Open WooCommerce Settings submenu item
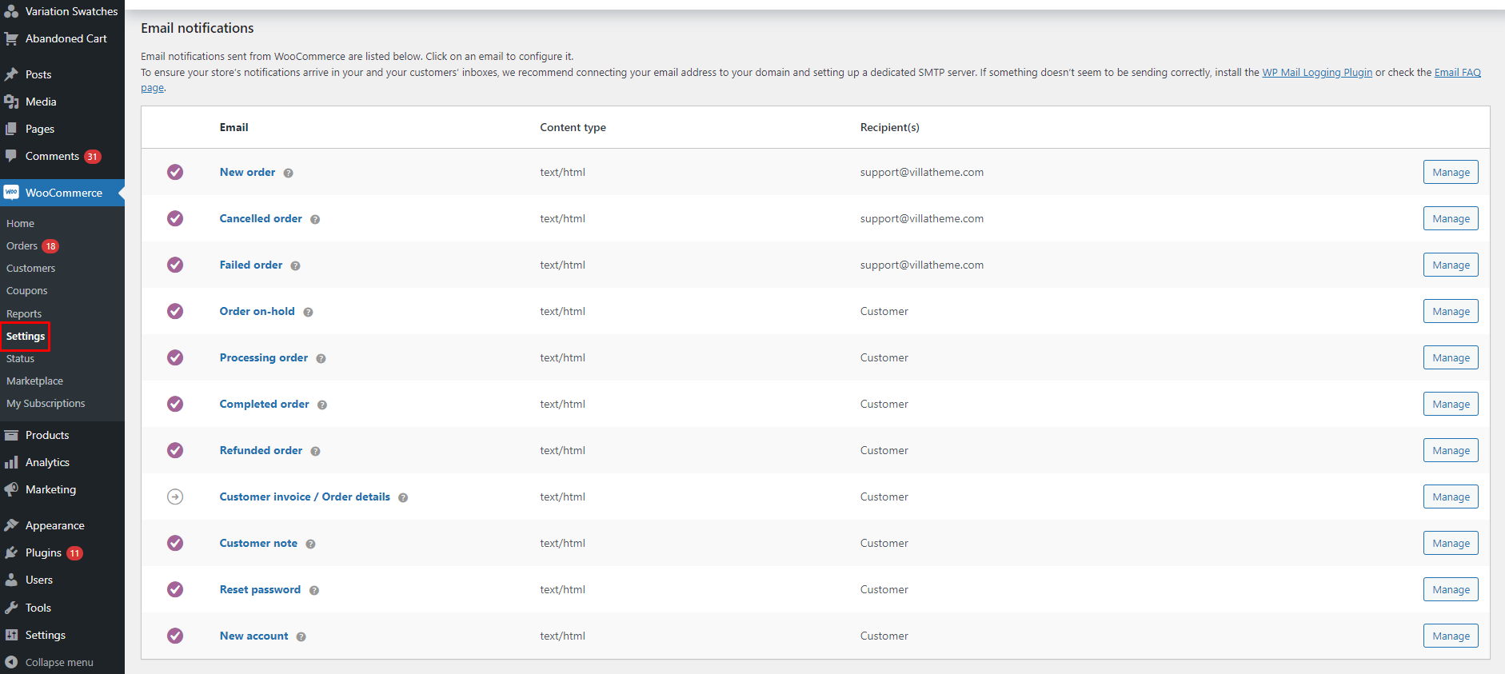Image resolution: width=1505 pixels, height=674 pixels. [26, 337]
